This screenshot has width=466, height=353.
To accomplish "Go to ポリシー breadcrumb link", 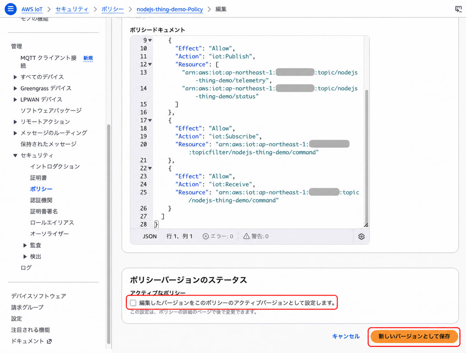I will click(113, 9).
